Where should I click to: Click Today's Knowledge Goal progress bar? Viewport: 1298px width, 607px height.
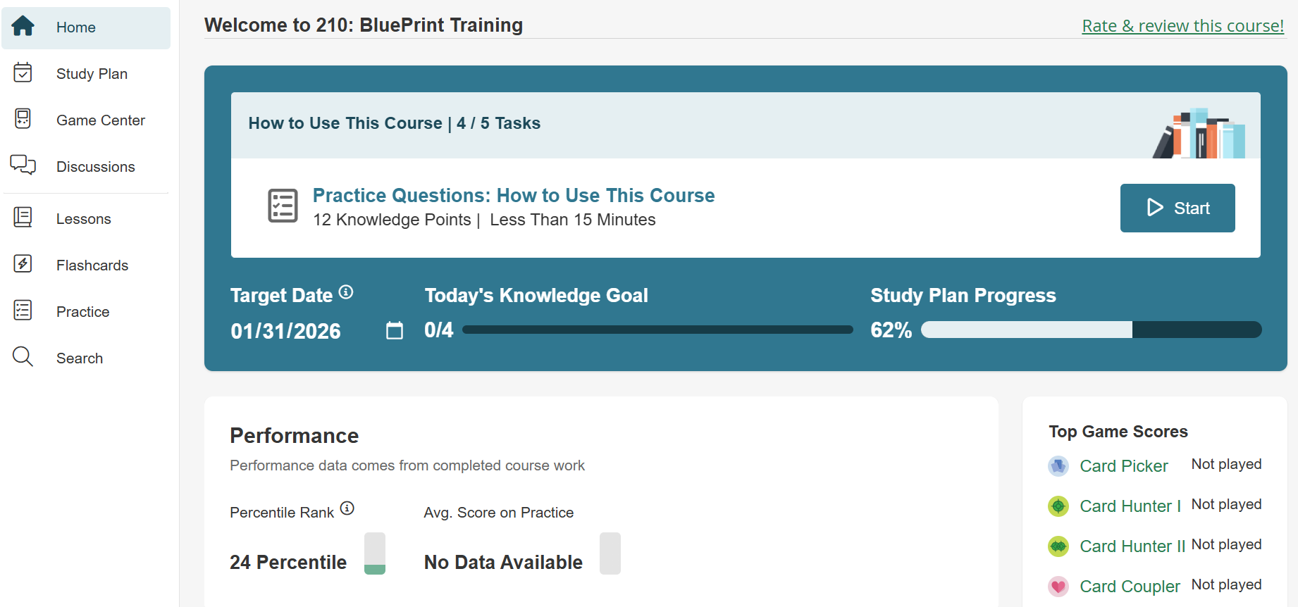pyautogui.click(x=657, y=330)
